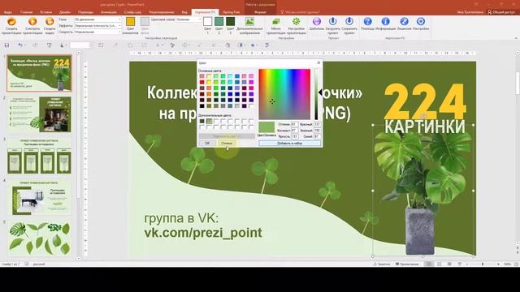Click the Меню презентации green icon
The height and width of the screenshot is (292, 520).
[x=276, y=22]
